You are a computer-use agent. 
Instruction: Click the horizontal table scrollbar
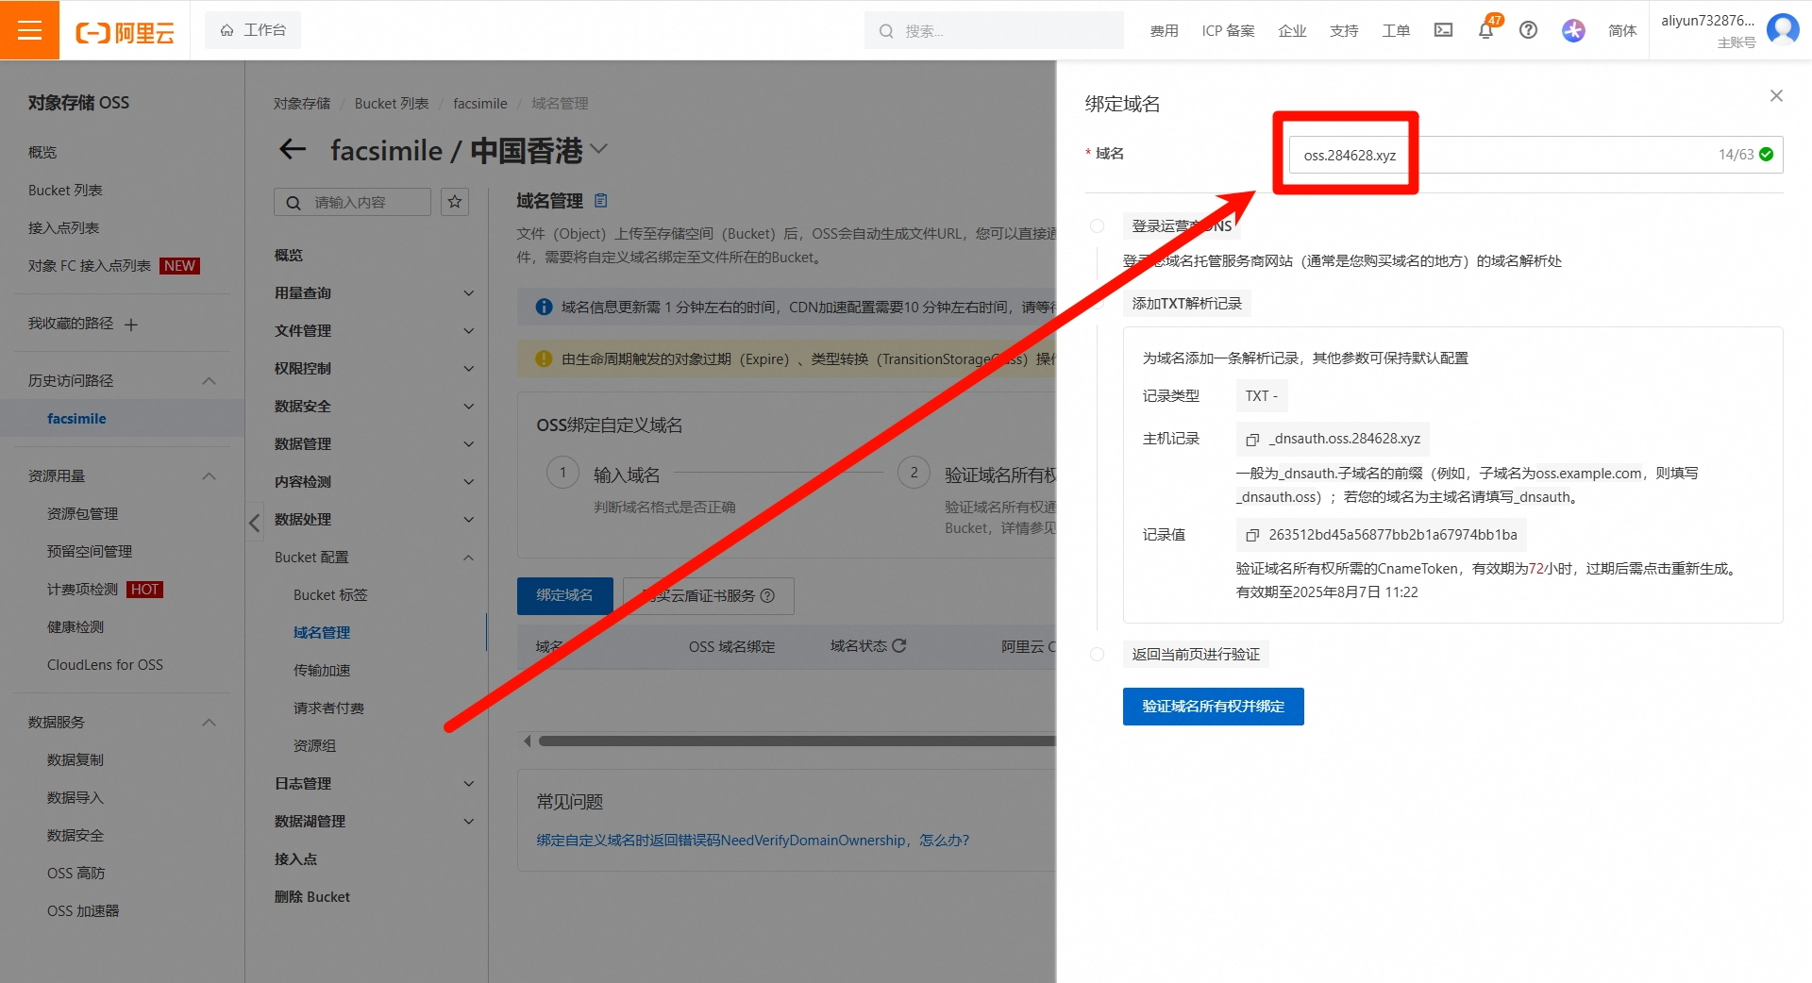point(797,741)
